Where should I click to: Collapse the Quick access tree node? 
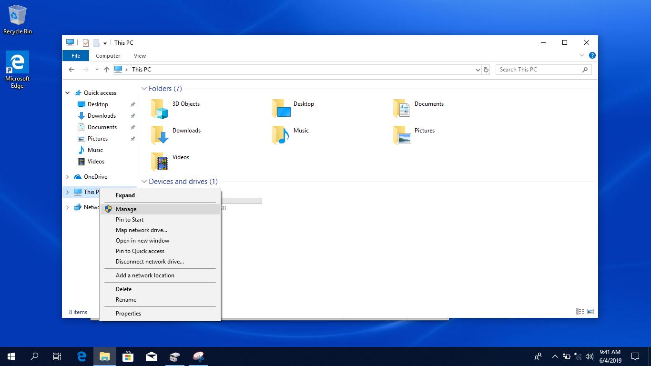tap(68, 93)
